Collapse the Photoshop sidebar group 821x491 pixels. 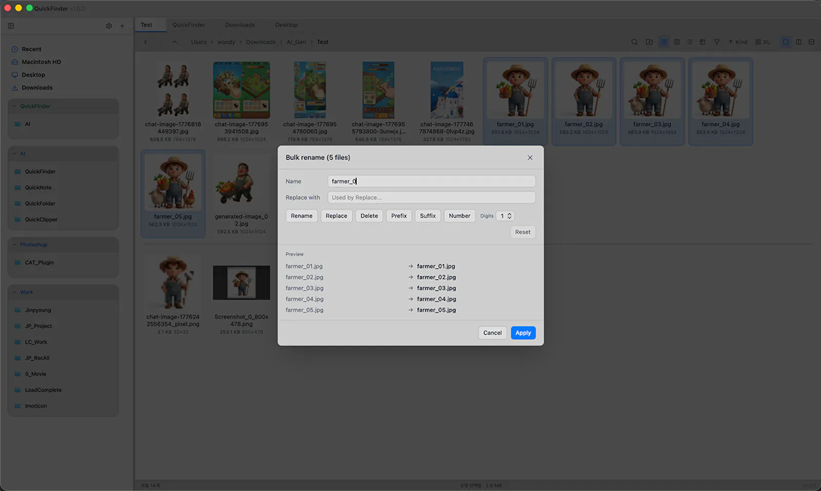[x=14, y=245]
